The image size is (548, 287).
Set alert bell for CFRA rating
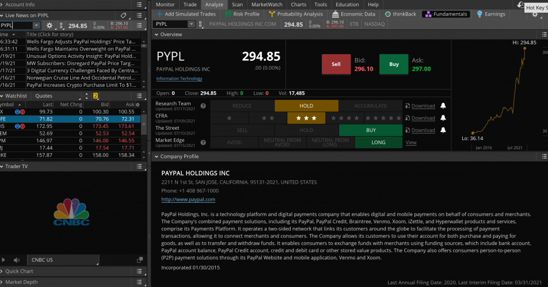tap(443, 118)
